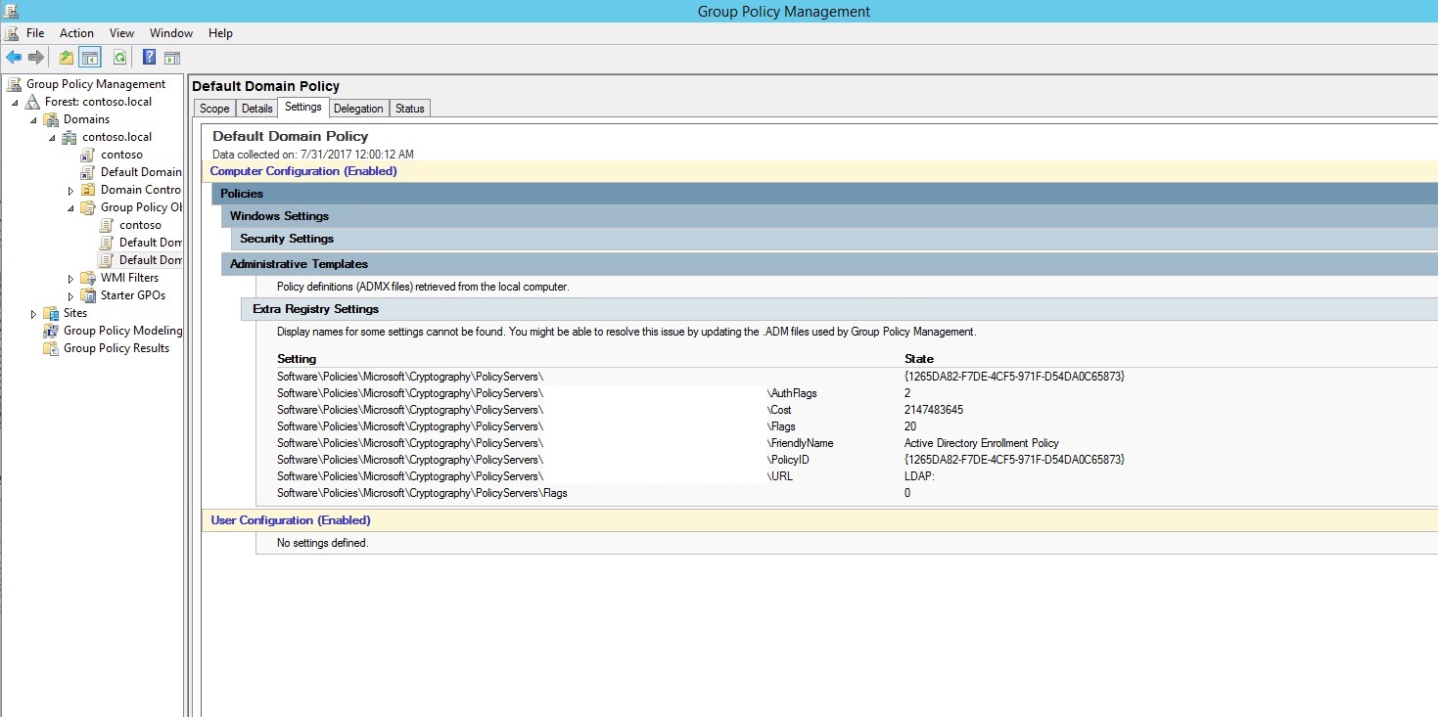Click the PolicyServers\Flags setting row
The width and height of the screenshot is (1438, 717).
pos(422,493)
